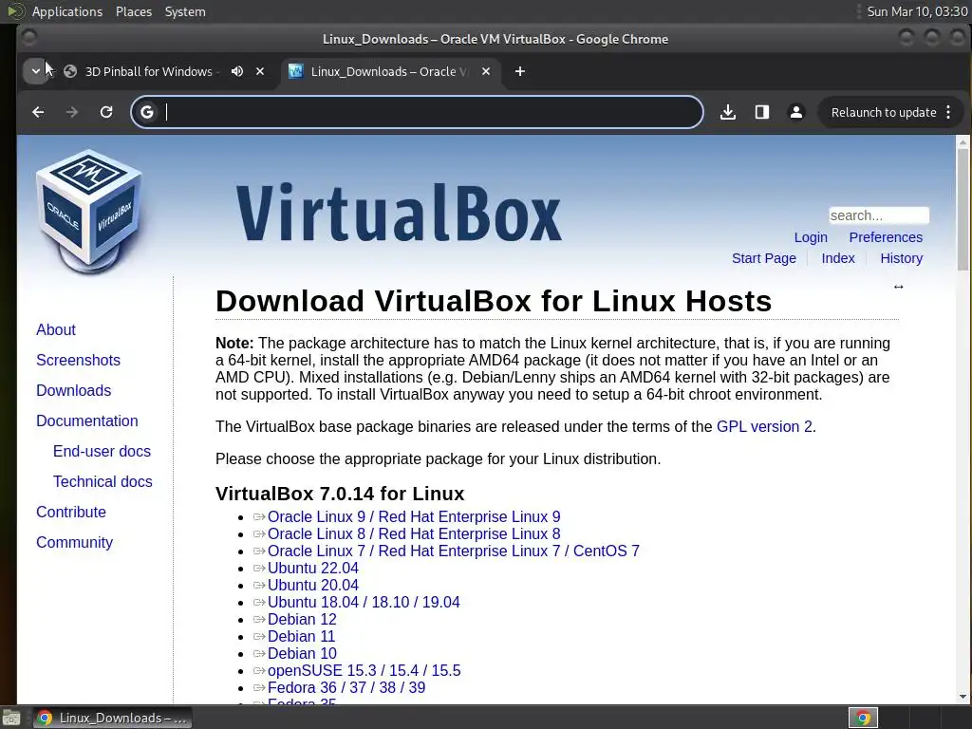The image size is (972, 729).
Task: Select the Linux_Downloads browser tab
Action: point(390,71)
